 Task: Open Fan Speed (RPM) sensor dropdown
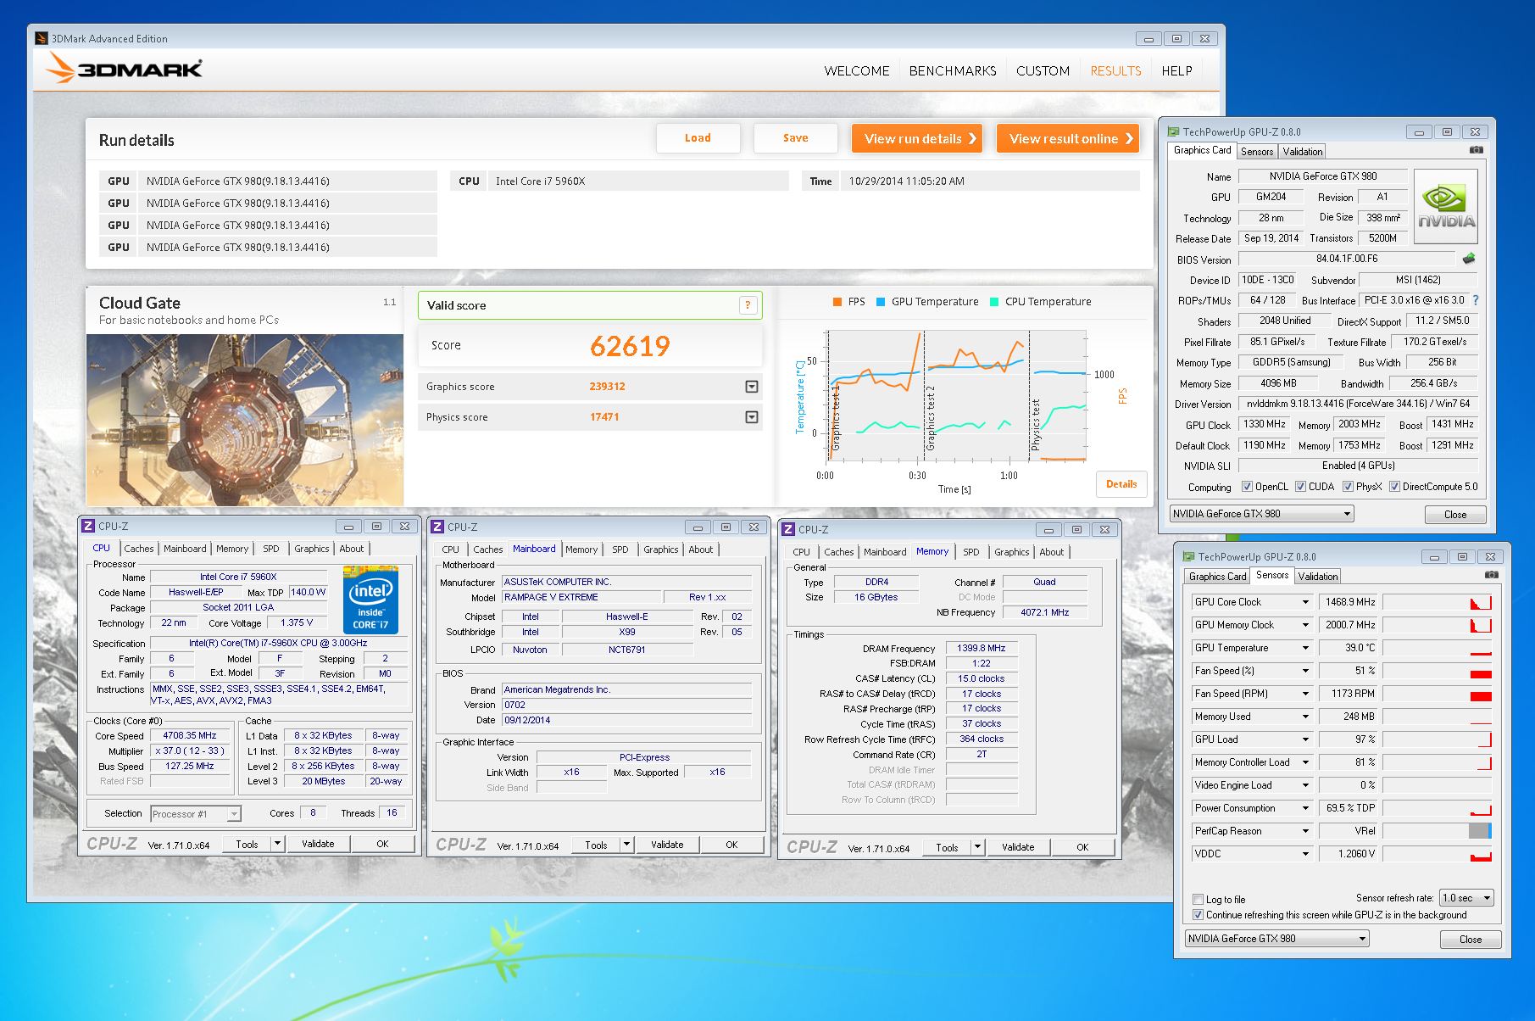pyautogui.click(x=1305, y=694)
